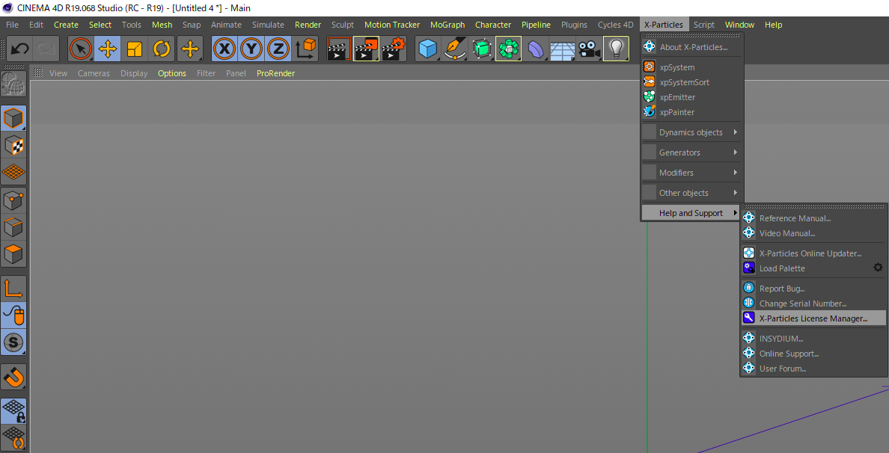Choose Report Bug entry
The height and width of the screenshot is (453, 889).
813,289
